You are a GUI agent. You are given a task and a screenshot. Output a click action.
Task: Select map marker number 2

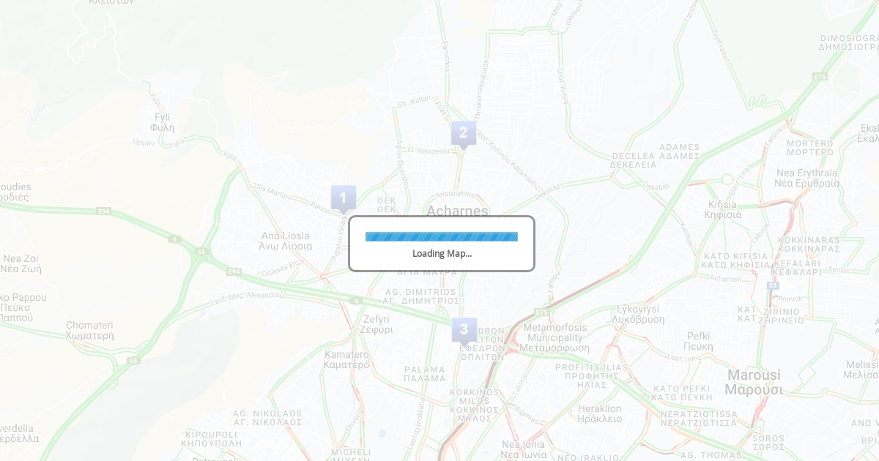tap(463, 134)
